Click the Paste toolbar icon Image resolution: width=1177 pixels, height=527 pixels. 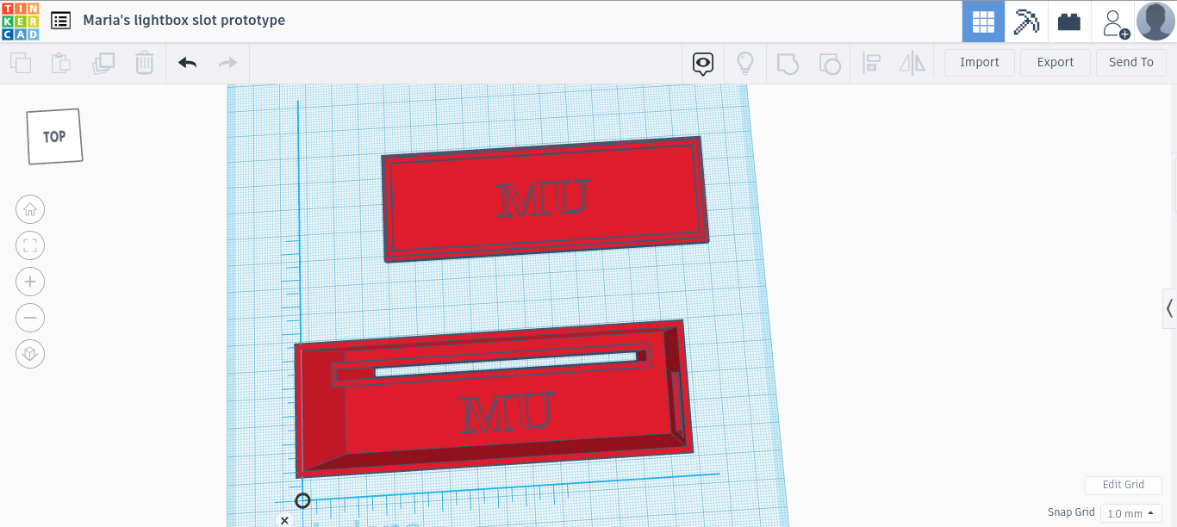click(60, 63)
